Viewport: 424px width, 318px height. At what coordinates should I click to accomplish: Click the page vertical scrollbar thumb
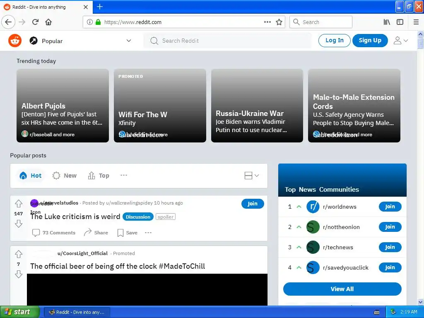click(420, 43)
